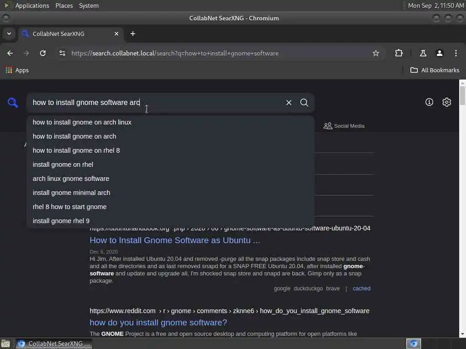Open site information icon in address bar
Viewport: 466px width, 349px height.
point(62,54)
